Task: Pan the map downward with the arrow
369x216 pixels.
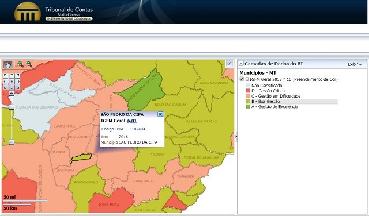Action: (12, 87)
